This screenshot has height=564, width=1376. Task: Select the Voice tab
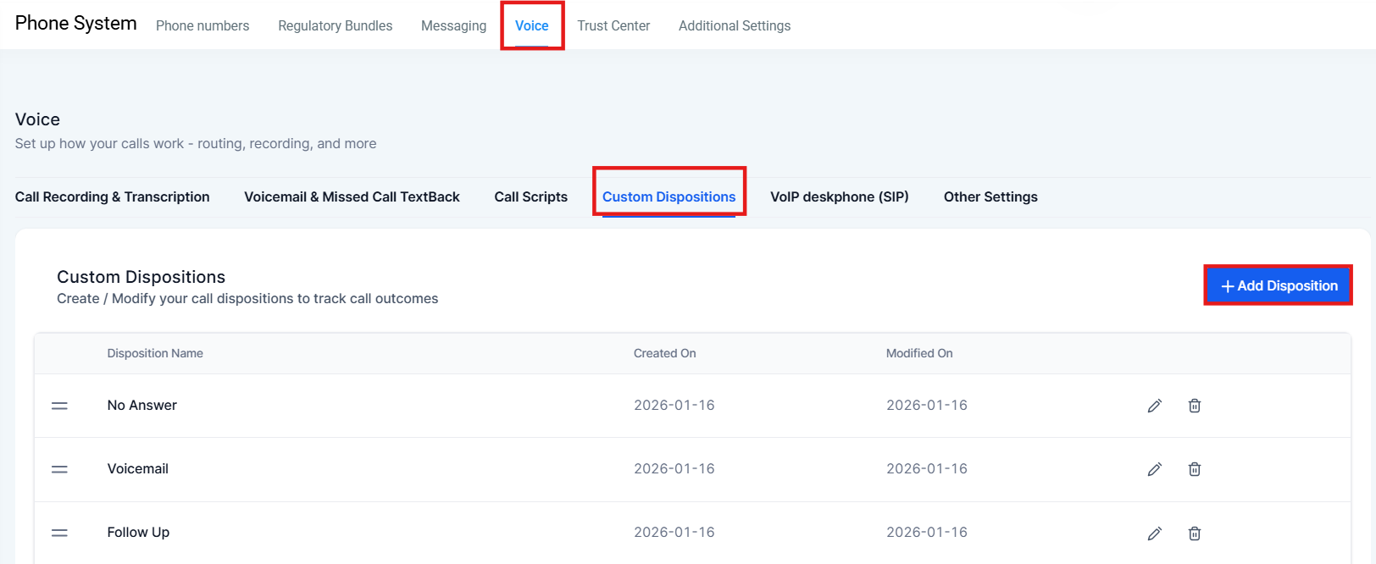(532, 26)
